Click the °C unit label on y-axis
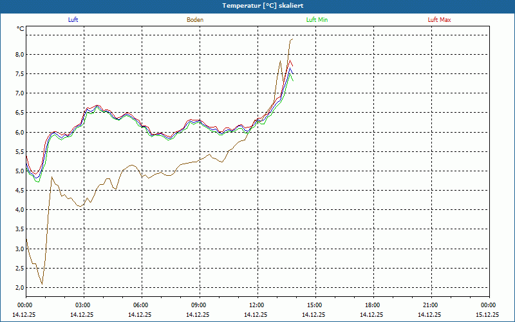515x322 pixels. (21, 29)
